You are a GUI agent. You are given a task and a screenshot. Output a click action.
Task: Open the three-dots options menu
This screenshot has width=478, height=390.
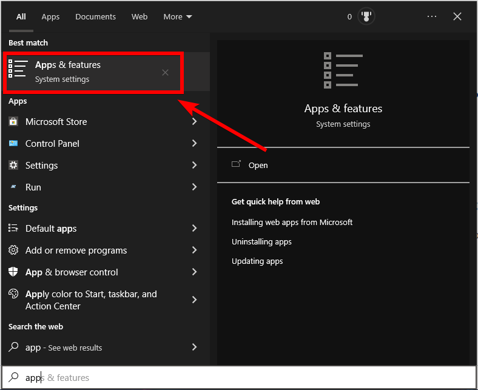point(432,16)
